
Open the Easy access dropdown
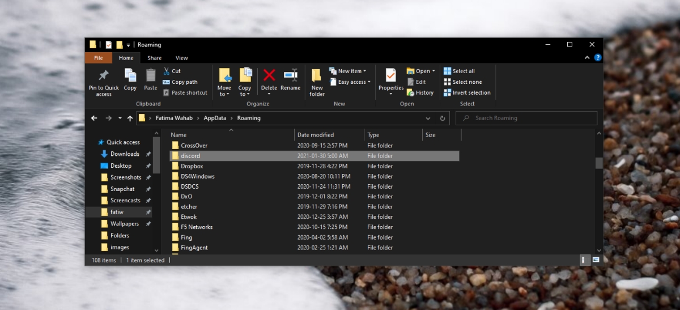[350, 82]
